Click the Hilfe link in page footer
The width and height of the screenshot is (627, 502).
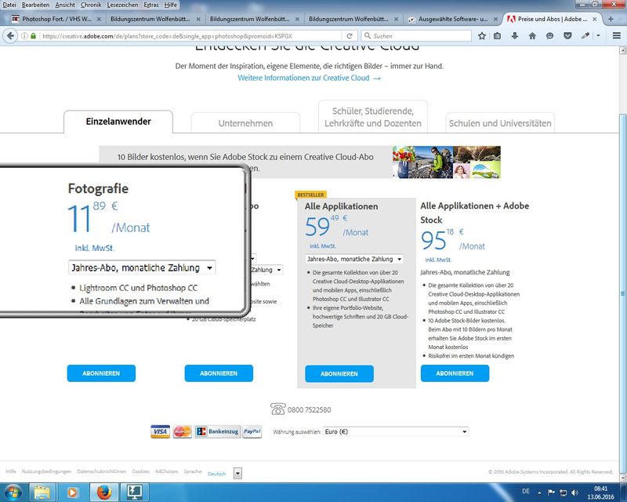(11, 471)
